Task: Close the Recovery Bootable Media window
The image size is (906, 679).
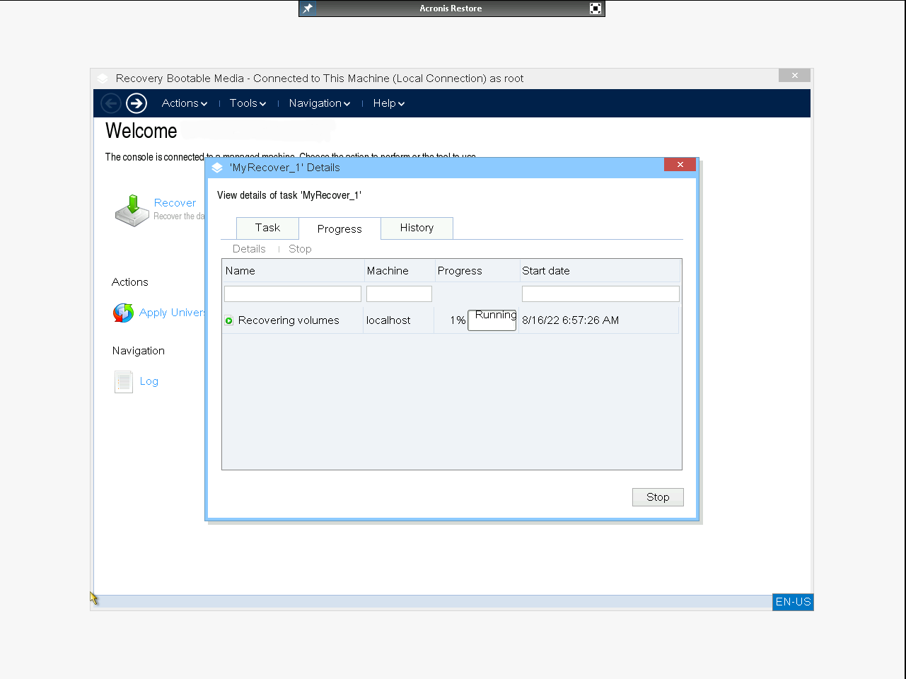Action: point(794,75)
